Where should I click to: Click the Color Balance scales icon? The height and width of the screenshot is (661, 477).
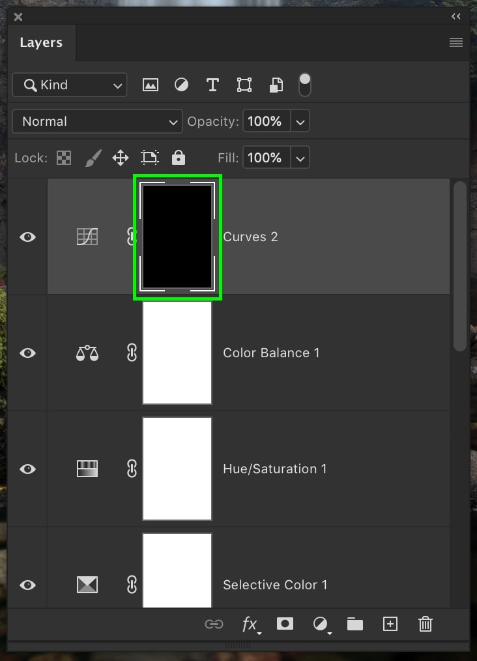[87, 353]
